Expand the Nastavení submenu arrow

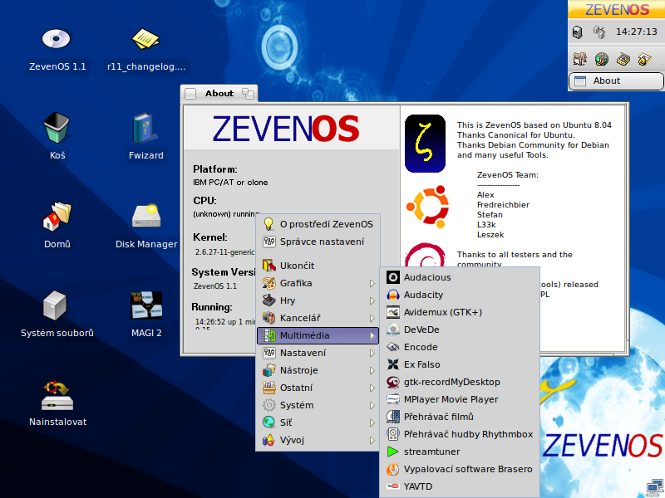coord(372,353)
